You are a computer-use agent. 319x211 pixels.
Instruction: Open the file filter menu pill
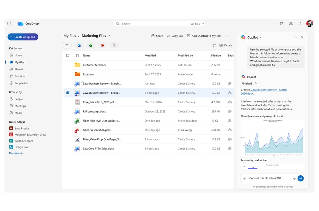coord(67,45)
